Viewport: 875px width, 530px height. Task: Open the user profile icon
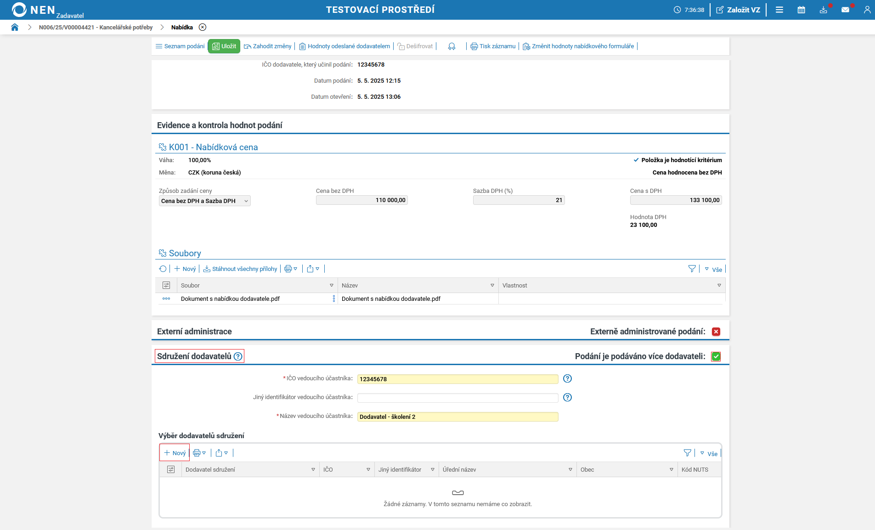(x=867, y=10)
